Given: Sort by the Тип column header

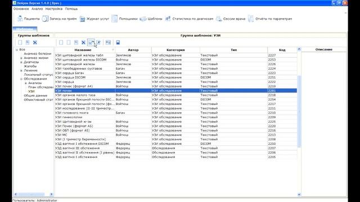Looking at the screenshot, I should [x=234, y=50].
